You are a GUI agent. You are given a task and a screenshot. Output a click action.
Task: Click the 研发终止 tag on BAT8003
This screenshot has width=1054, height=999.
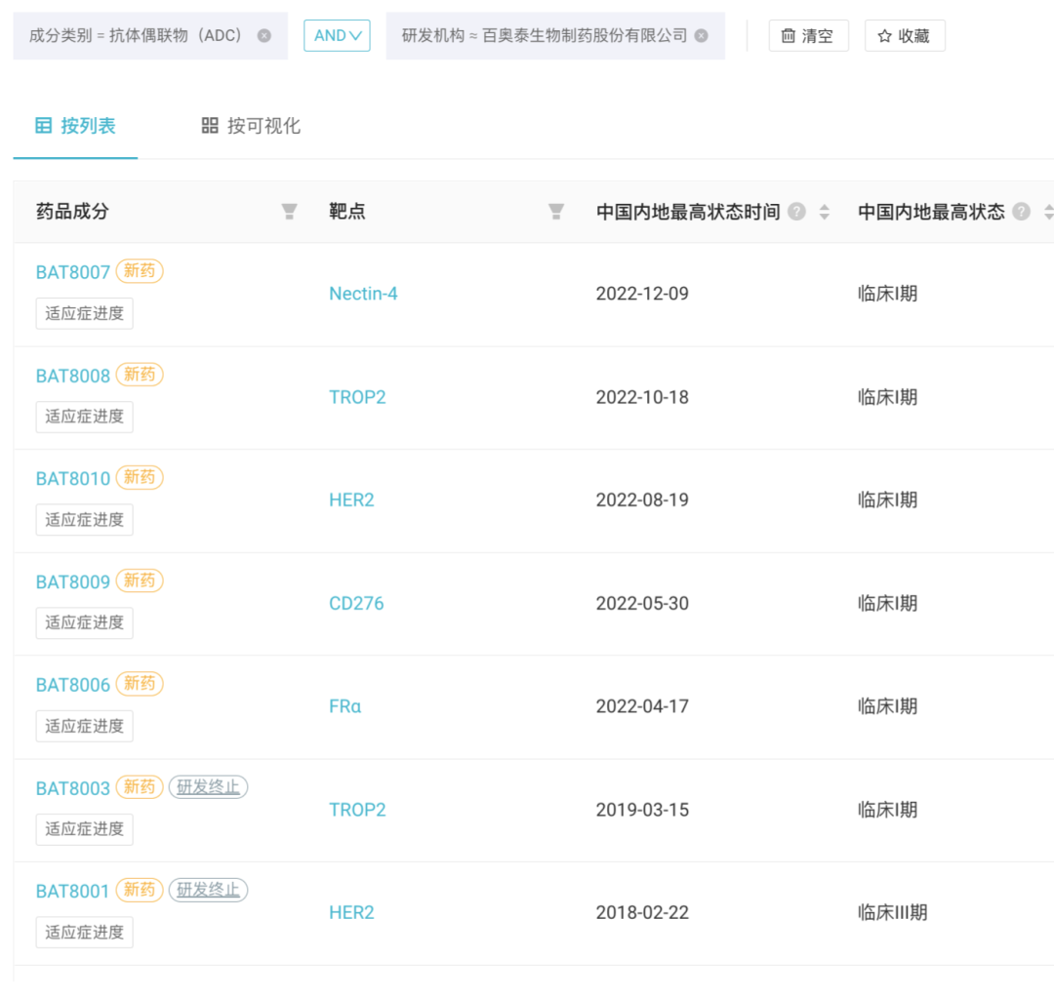pyautogui.click(x=209, y=786)
